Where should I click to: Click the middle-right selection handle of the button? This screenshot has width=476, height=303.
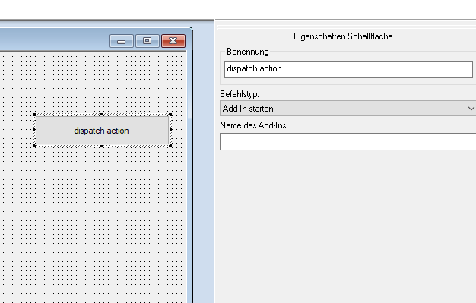pyautogui.click(x=170, y=130)
